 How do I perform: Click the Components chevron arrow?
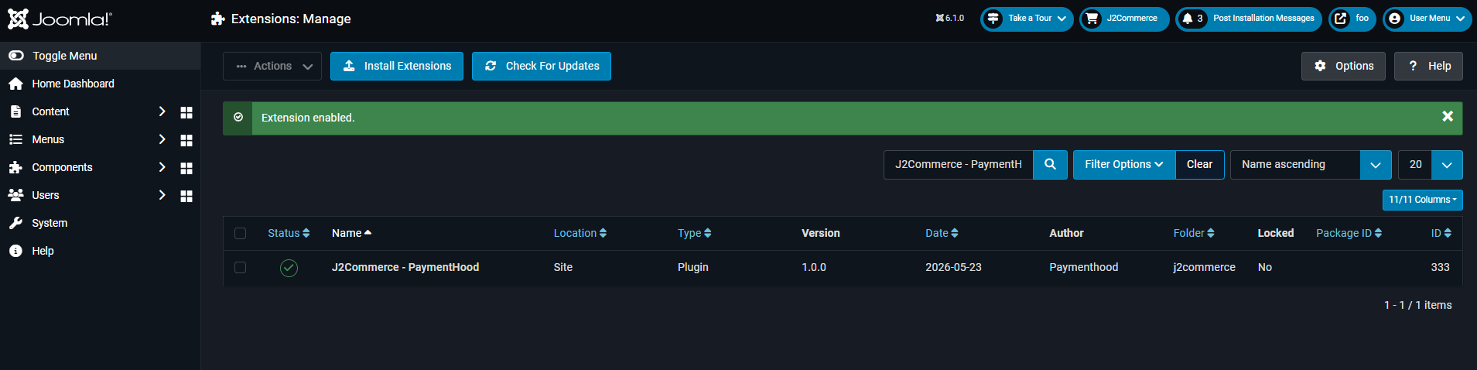pyautogui.click(x=162, y=167)
